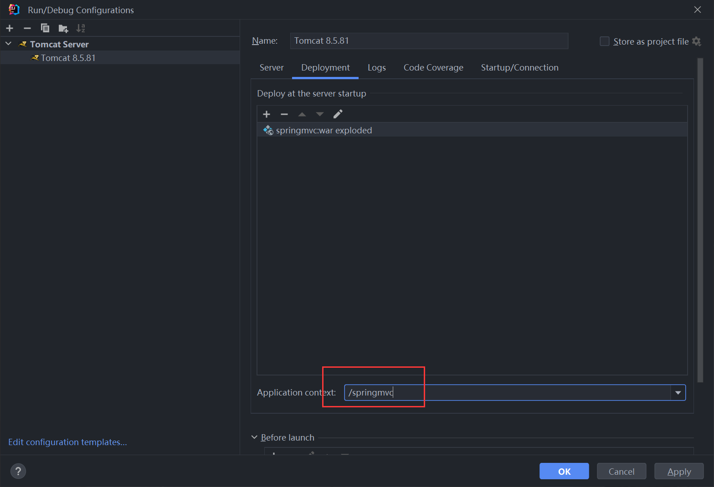The image size is (714, 487).
Task: Remove the selected run configuration
Action: click(27, 28)
